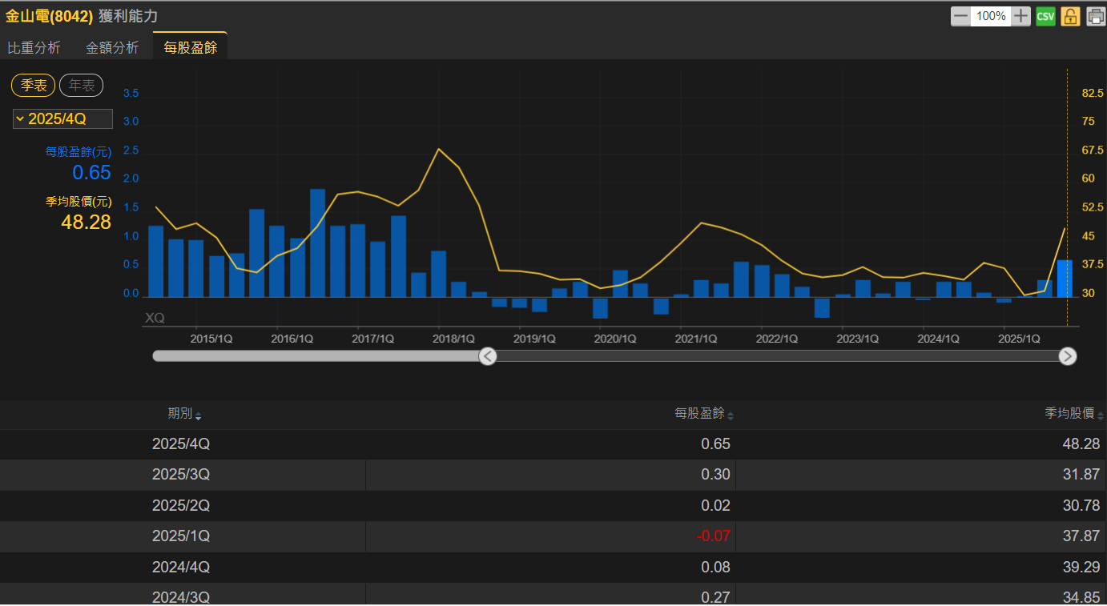1107x606 pixels.
Task: Click the printer icon
Action: pyautogui.click(x=1095, y=16)
